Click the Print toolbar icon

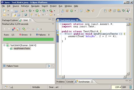point(16,11)
